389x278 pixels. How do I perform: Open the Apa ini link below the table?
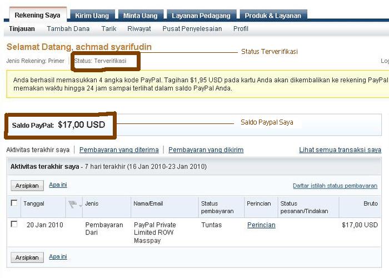click(58, 257)
